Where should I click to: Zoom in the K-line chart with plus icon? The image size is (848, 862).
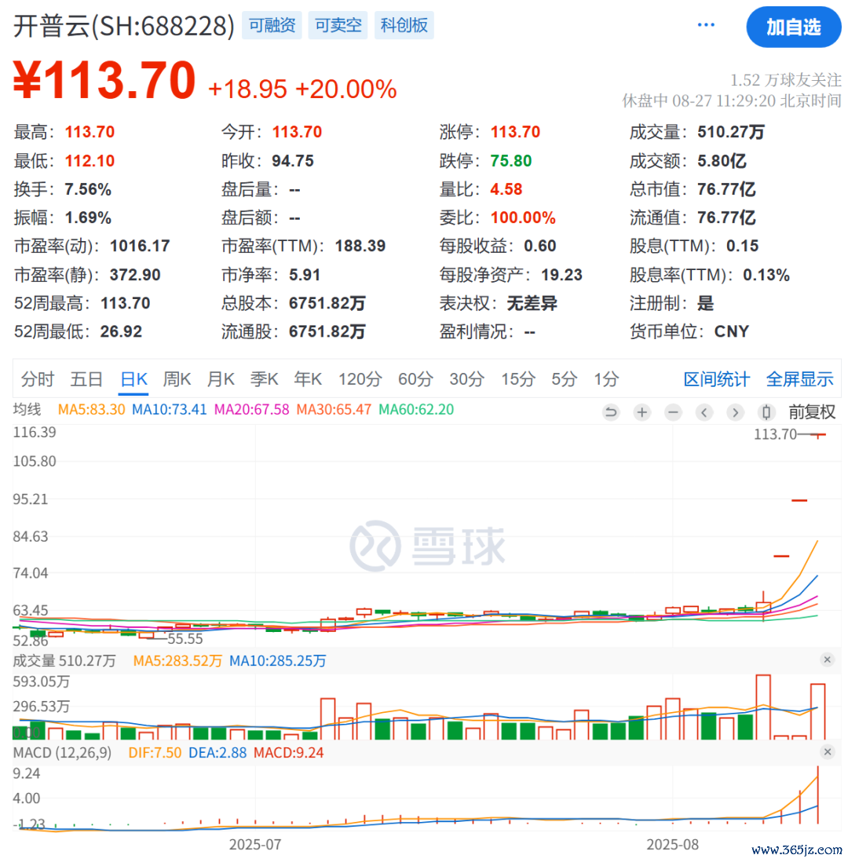tap(642, 412)
